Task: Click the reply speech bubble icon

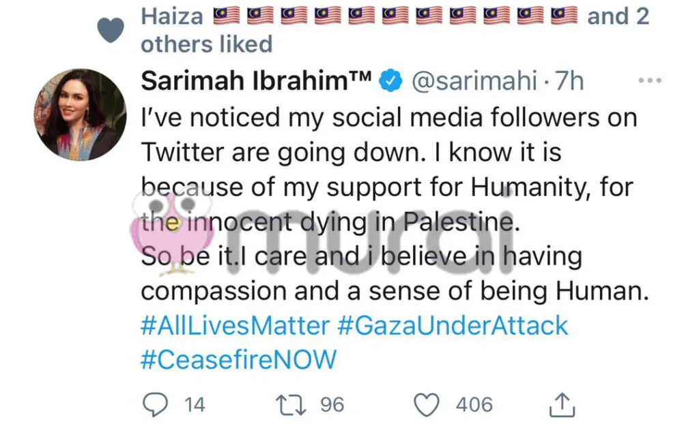Action: (x=155, y=405)
